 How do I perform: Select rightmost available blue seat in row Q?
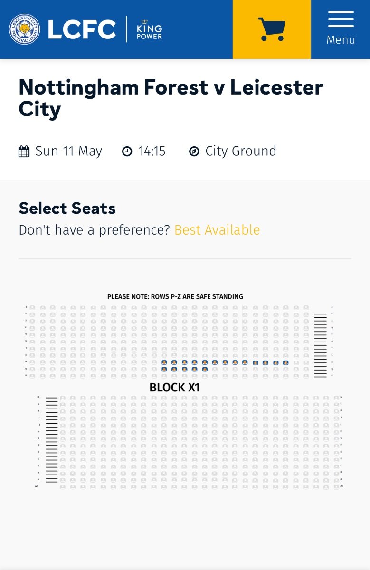point(205,369)
